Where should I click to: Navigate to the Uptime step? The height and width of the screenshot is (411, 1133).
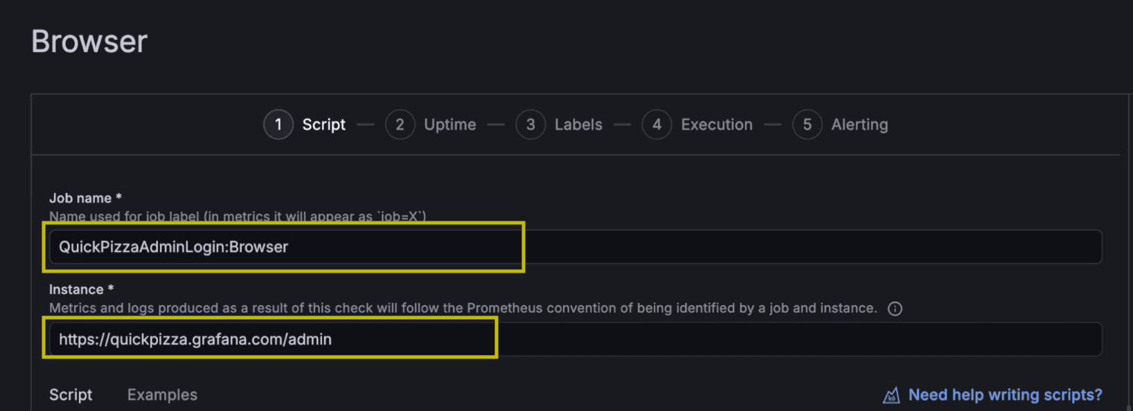449,125
